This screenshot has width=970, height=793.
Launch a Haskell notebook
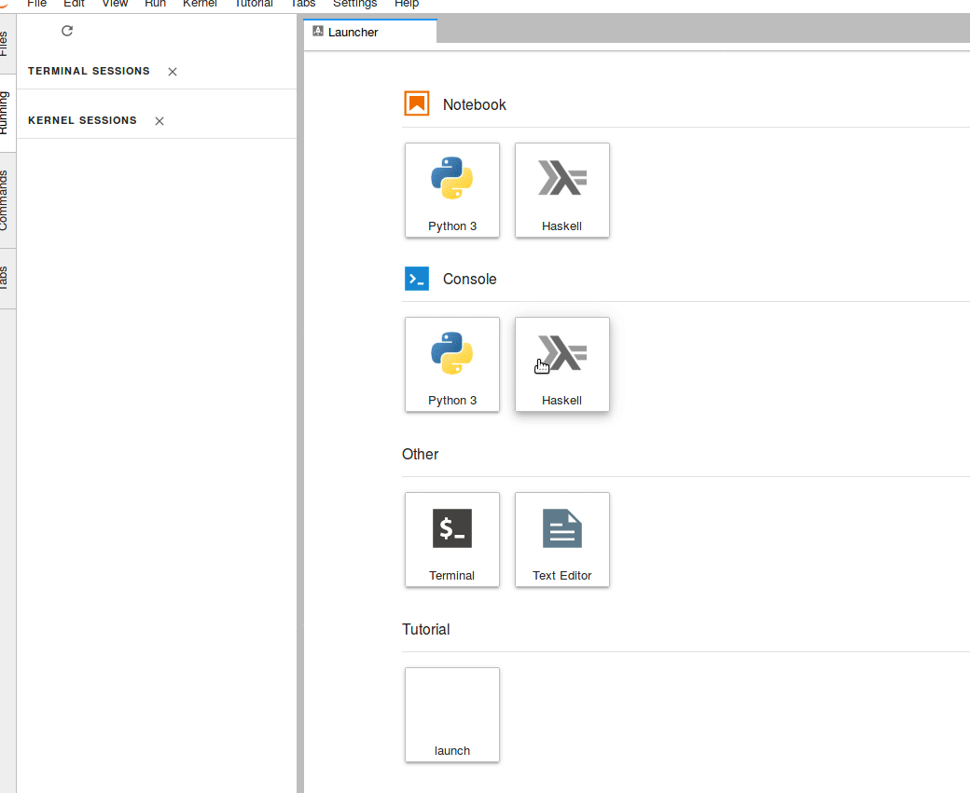click(562, 190)
